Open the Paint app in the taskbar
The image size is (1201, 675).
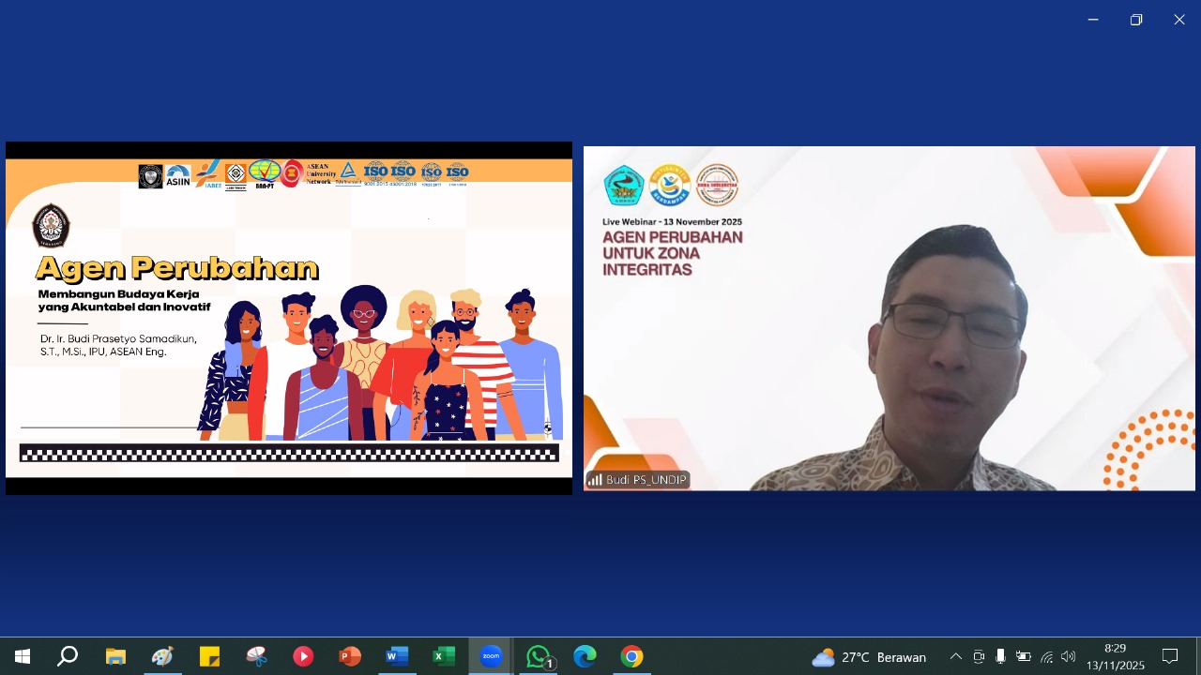(162, 656)
